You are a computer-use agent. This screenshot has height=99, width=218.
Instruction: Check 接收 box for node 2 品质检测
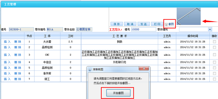point(214,47)
